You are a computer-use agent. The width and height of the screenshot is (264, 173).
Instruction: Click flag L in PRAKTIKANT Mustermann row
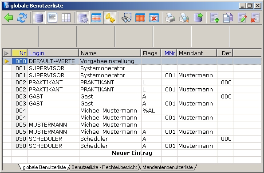point(151,90)
